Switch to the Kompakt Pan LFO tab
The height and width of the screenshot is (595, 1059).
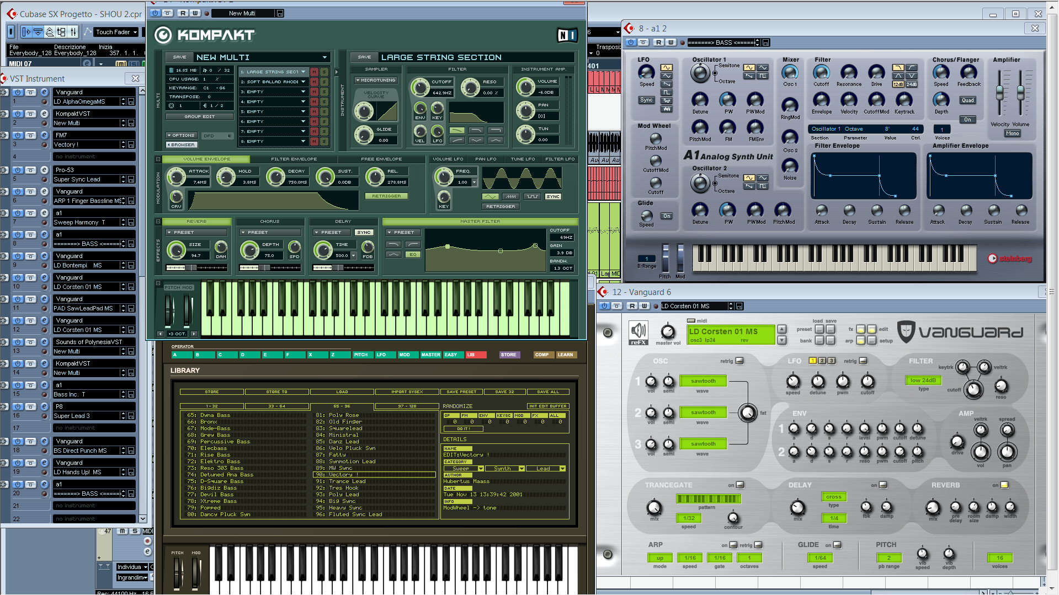(486, 159)
